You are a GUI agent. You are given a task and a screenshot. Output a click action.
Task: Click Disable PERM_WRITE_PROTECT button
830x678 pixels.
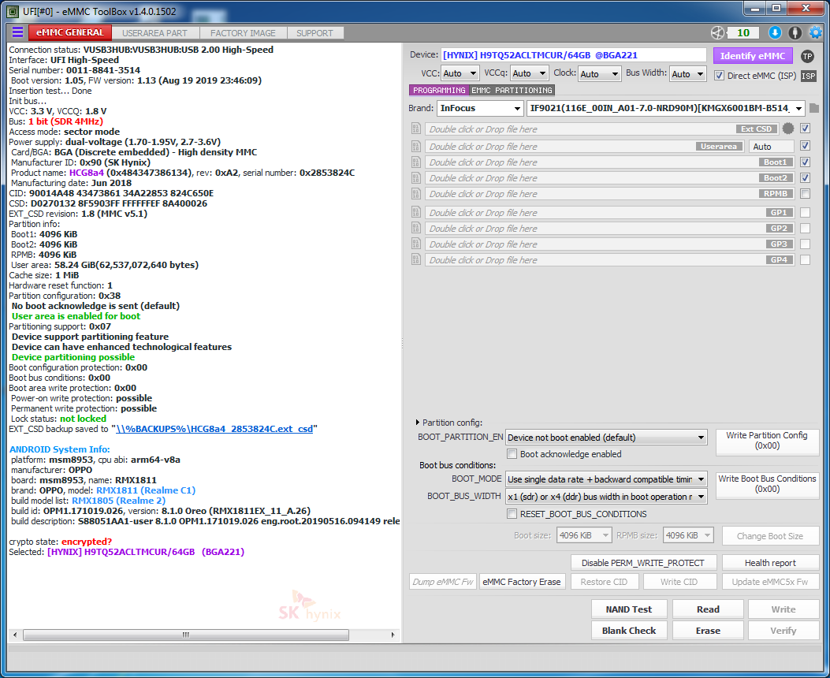[643, 563]
